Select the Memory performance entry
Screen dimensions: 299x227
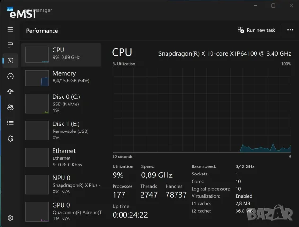[61, 78]
